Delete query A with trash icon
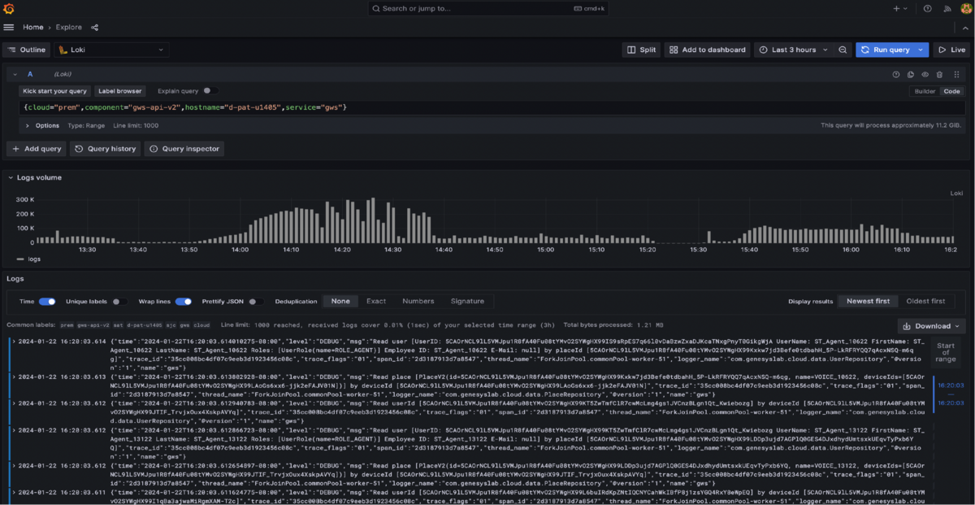This screenshot has height=505, width=975. 939,74
